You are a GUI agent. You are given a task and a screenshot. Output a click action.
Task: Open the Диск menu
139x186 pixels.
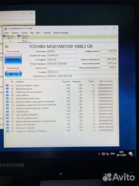tap(38, 33)
